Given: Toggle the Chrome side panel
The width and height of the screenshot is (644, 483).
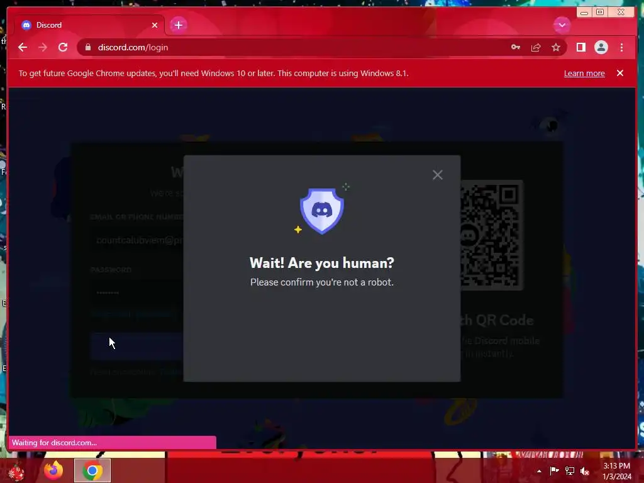Looking at the screenshot, I should point(580,48).
